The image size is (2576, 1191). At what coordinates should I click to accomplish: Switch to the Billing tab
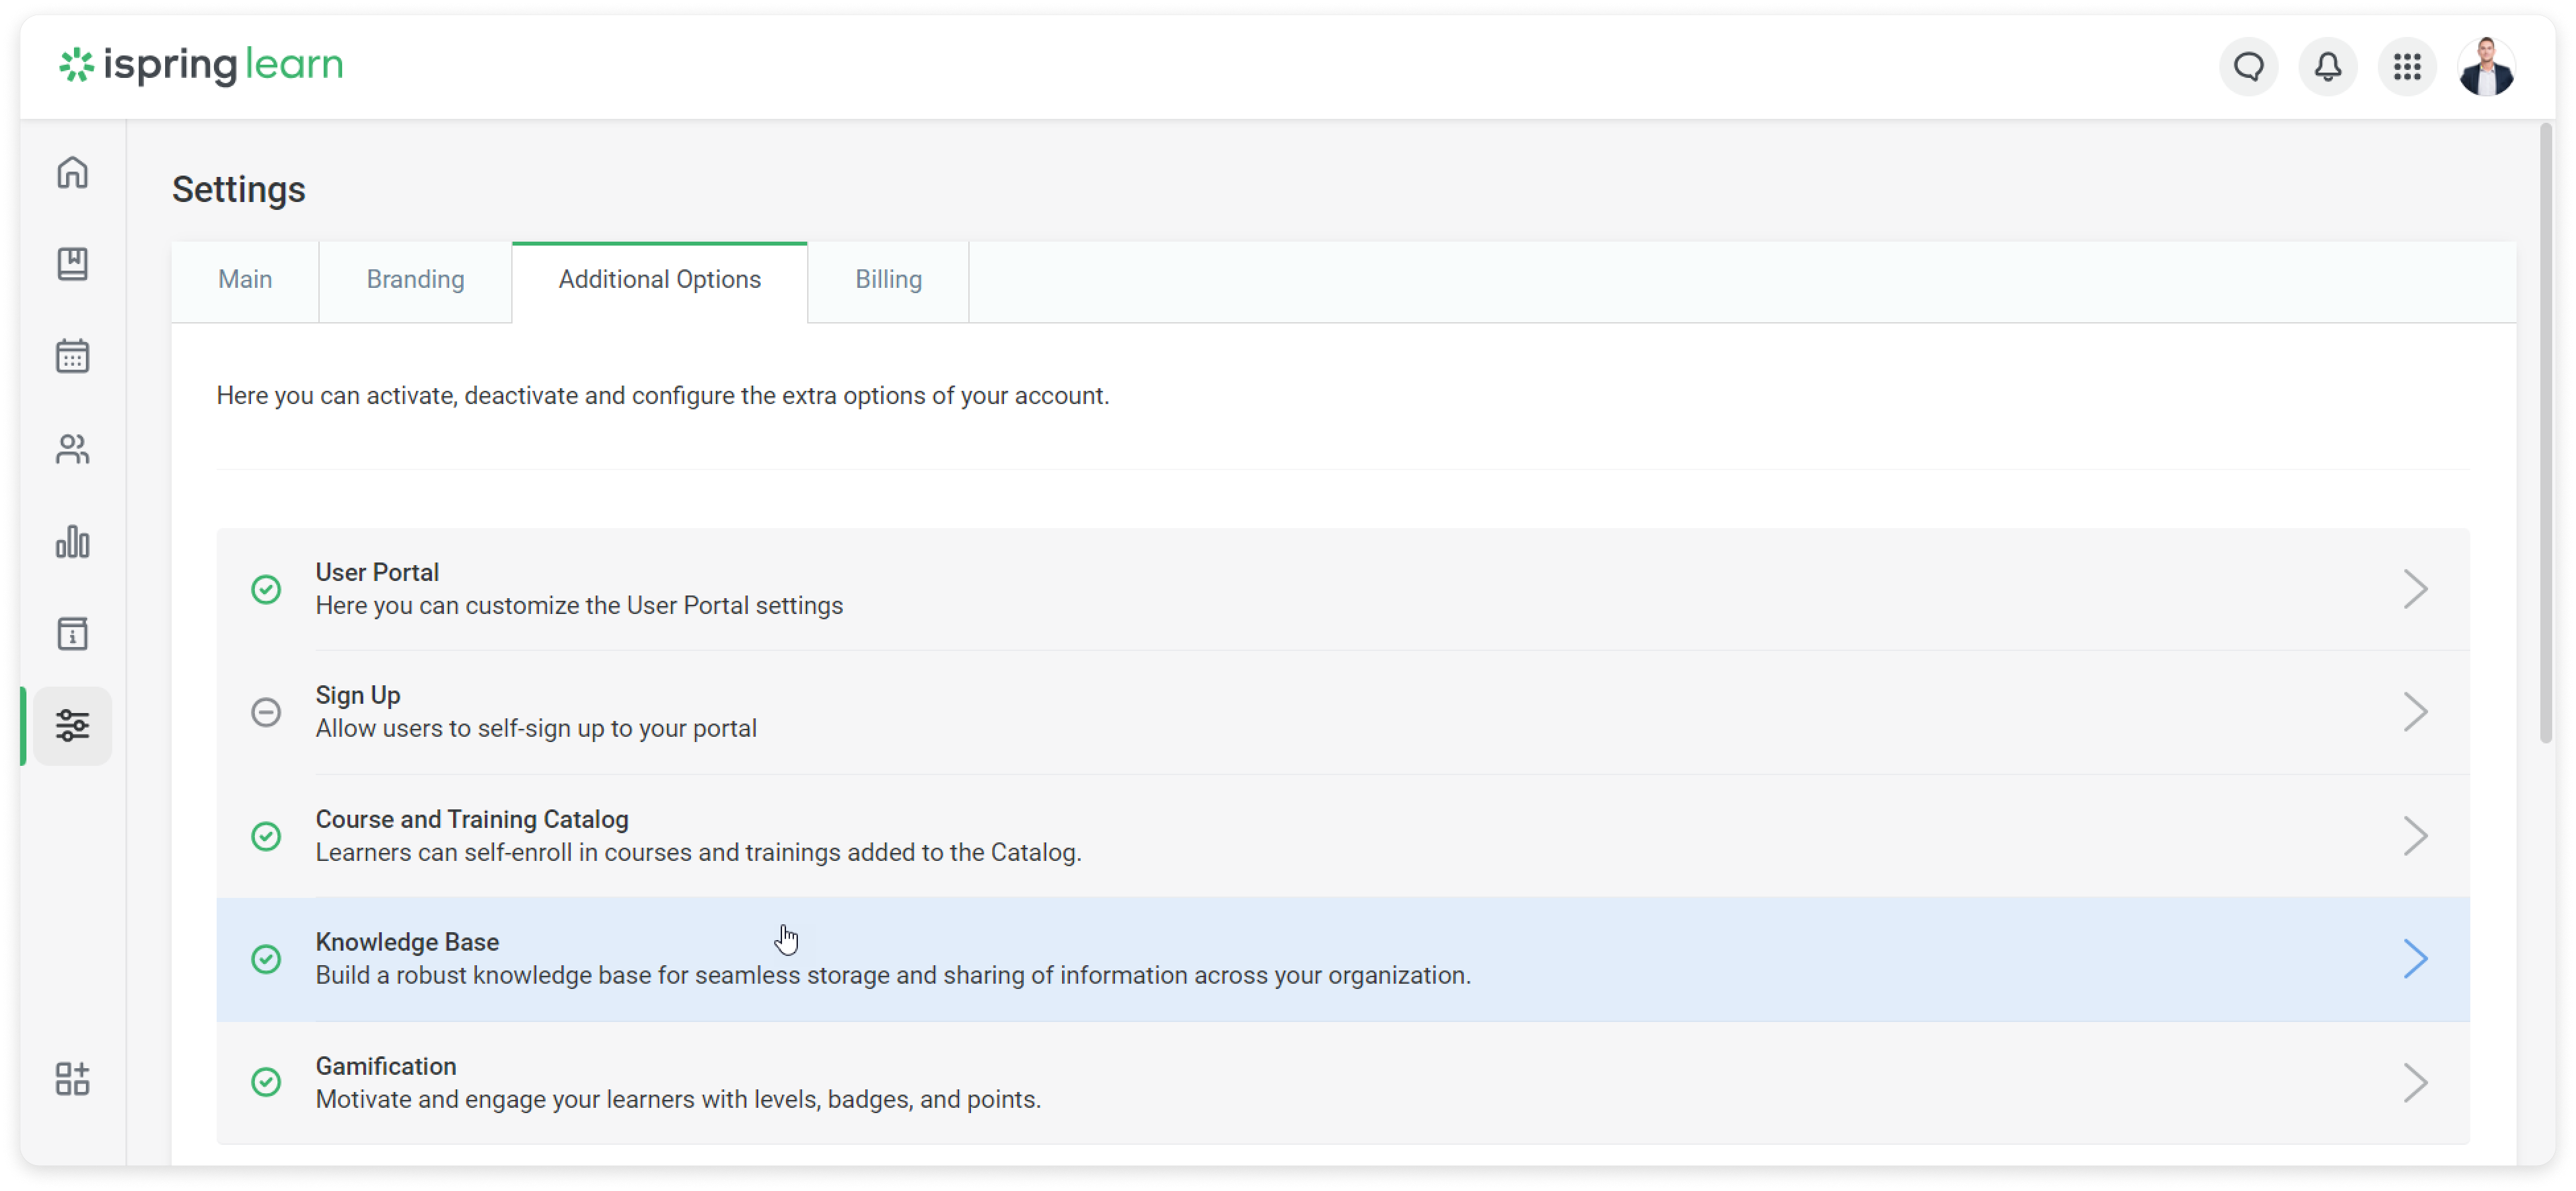point(887,280)
